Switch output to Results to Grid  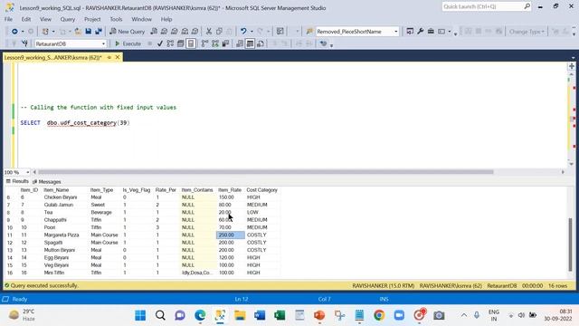coord(250,43)
